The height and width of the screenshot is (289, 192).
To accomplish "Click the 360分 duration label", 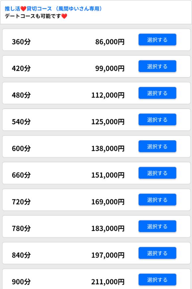I will click(21, 42).
